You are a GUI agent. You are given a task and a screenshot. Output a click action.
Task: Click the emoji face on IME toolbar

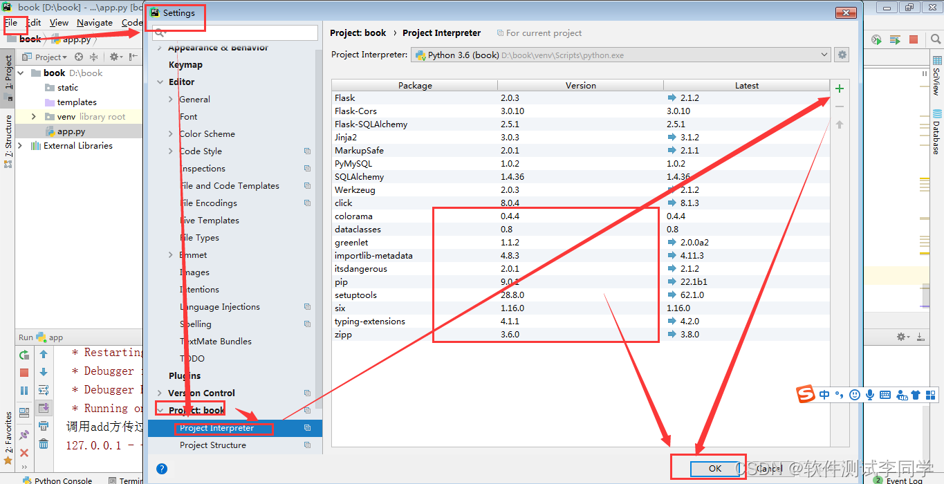click(x=855, y=395)
